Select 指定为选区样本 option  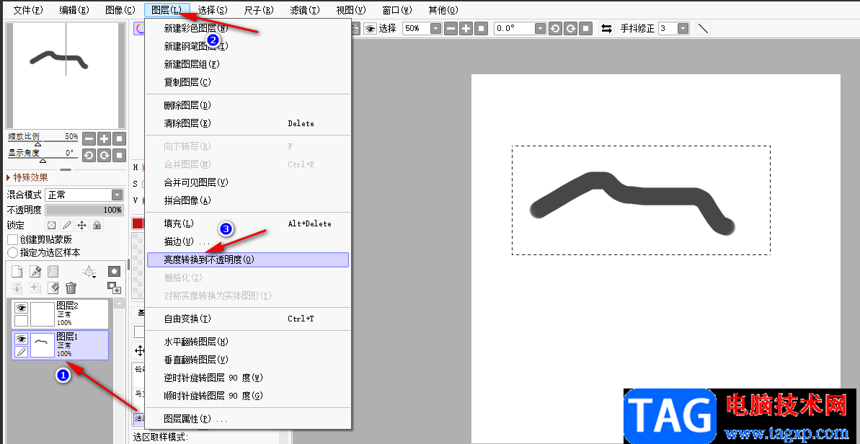(x=12, y=253)
